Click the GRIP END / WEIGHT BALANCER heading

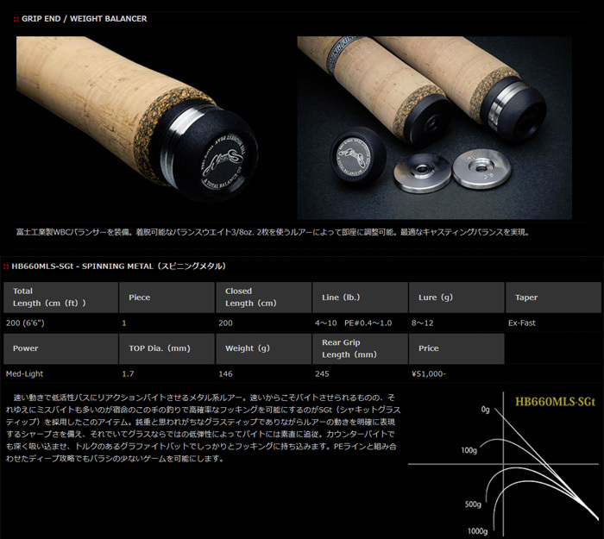pos(84,18)
